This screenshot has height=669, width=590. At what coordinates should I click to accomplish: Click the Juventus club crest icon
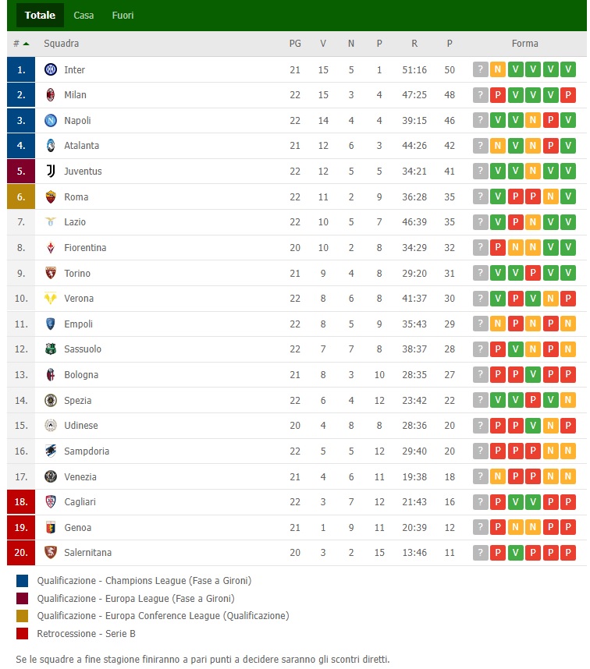(x=51, y=171)
